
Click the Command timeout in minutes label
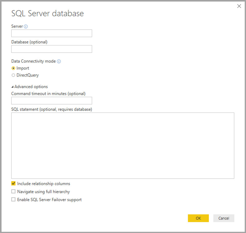[x=48, y=94]
